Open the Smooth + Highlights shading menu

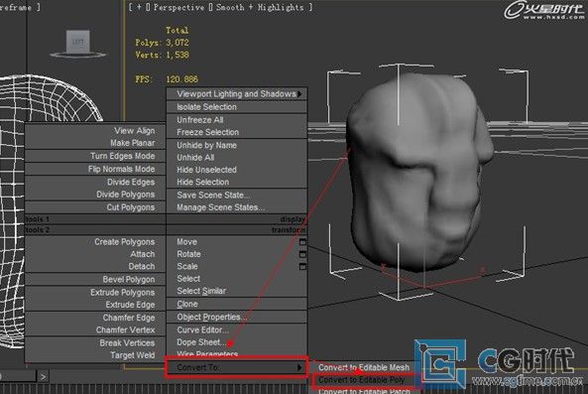[x=260, y=7]
